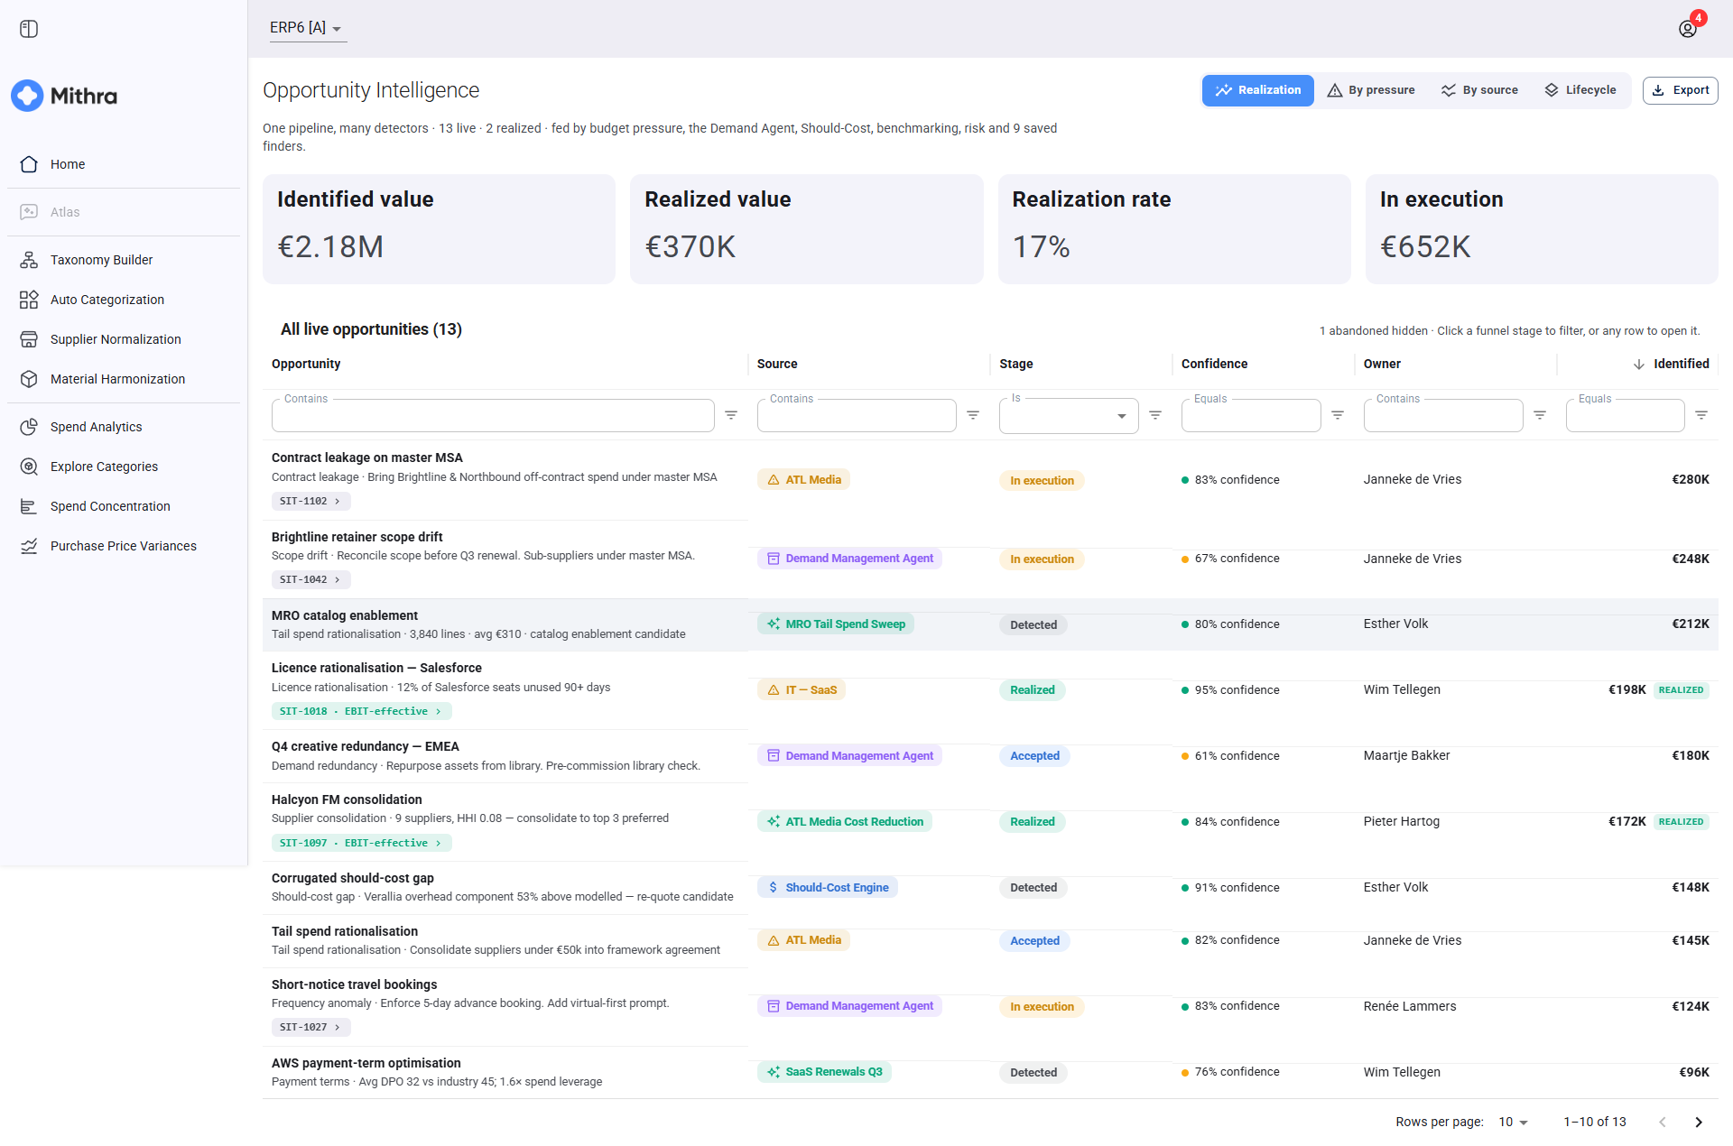Viewport: 1733px width, 1146px height.
Task: Click the Mithra logo
Action: (64, 96)
